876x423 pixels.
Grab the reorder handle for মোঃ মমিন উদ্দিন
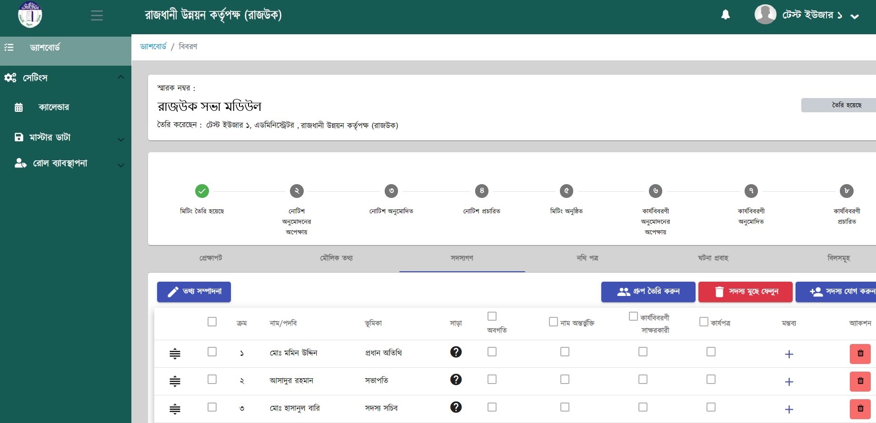pos(175,354)
